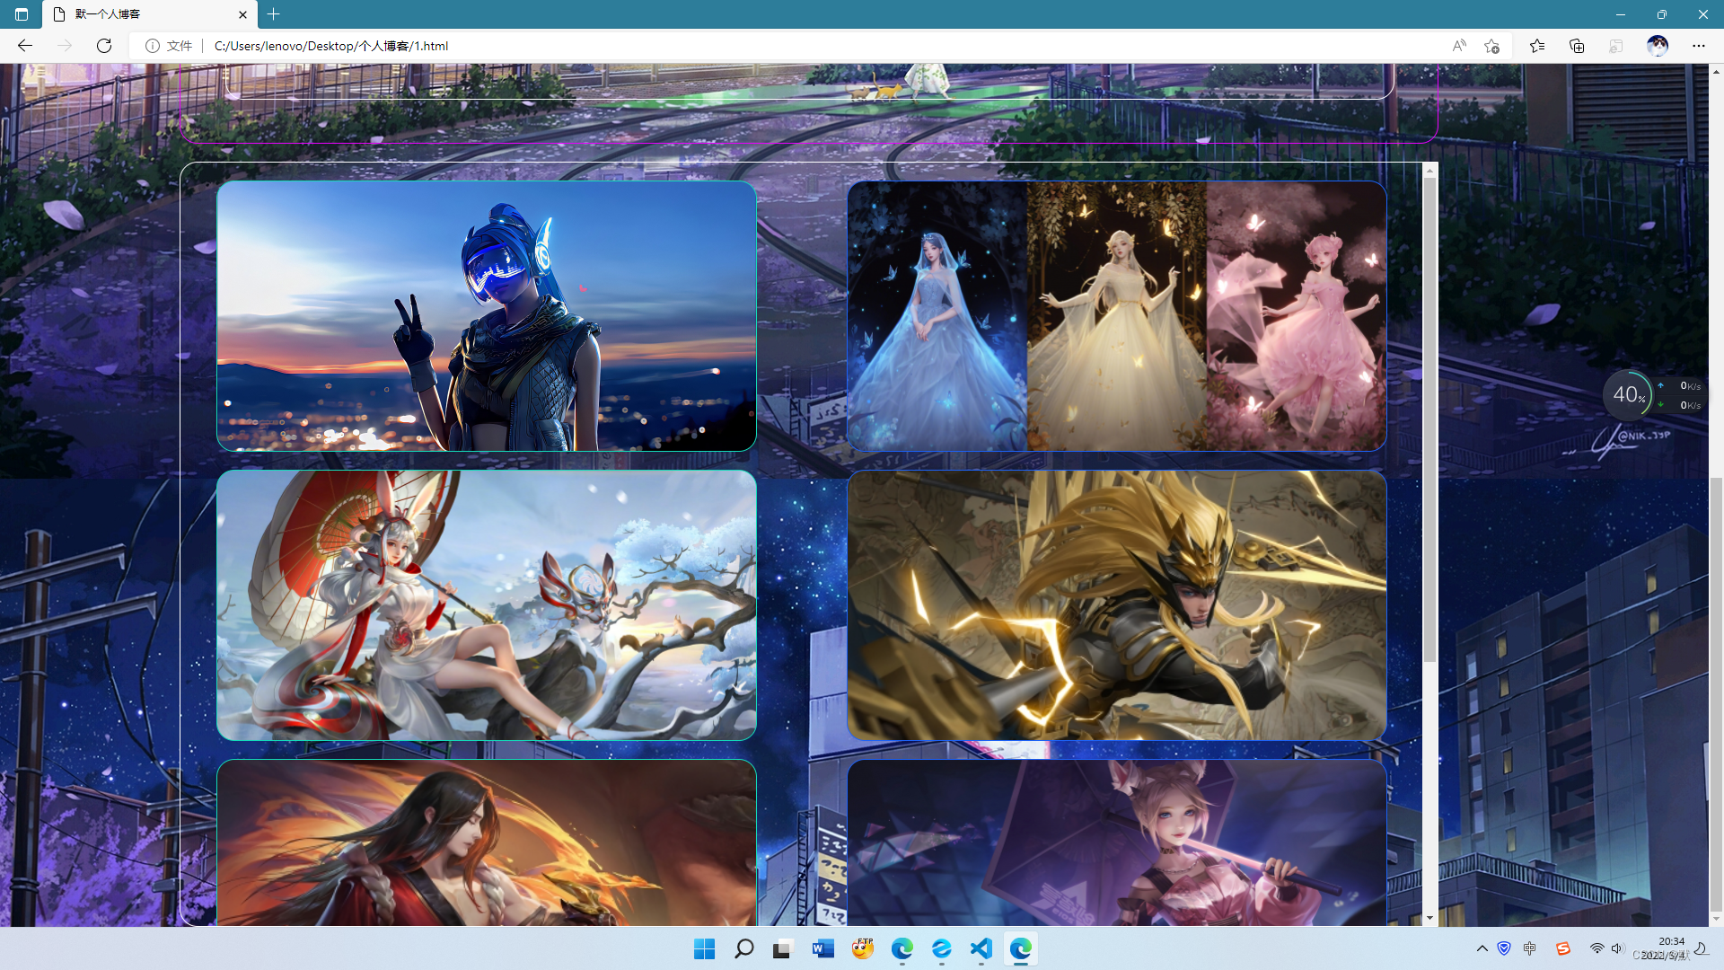Open the Settings and more menu
Screen dimensions: 1724x970
click(x=1699, y=46)
